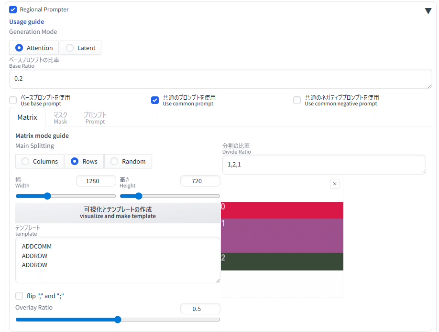Open the Matrix mode guide

coord(42,135)
